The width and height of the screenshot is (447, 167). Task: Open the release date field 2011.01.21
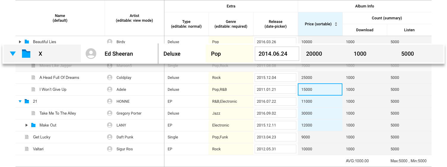(276, 90)
